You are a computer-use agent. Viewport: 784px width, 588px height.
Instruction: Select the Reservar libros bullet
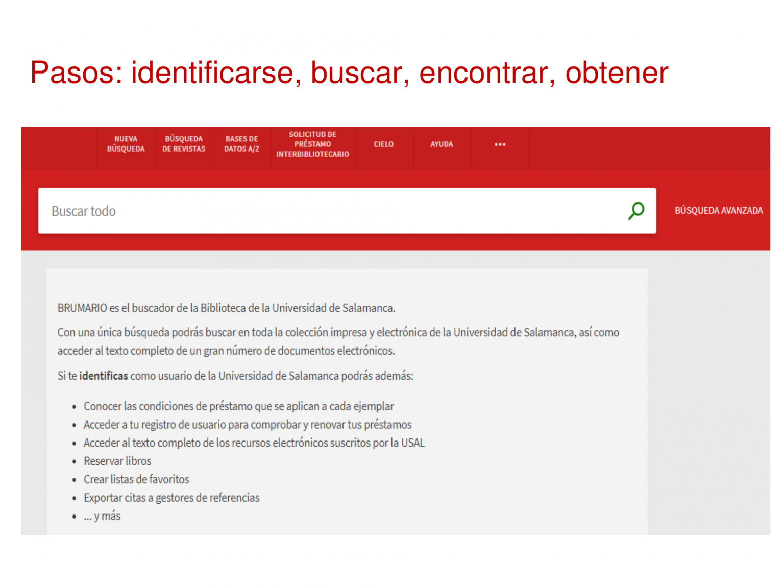click(117, 461)
